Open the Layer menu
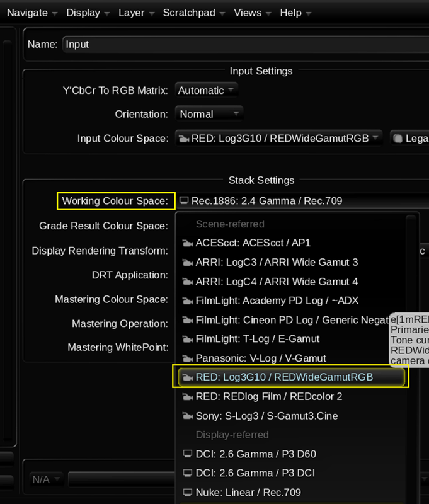The width and height of the screenshot is (429, 504). [136, 13]
